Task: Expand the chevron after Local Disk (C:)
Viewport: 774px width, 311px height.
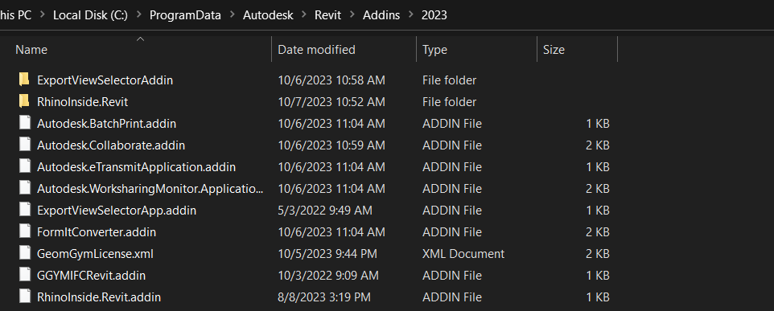Action: click(x=138, y=15)
